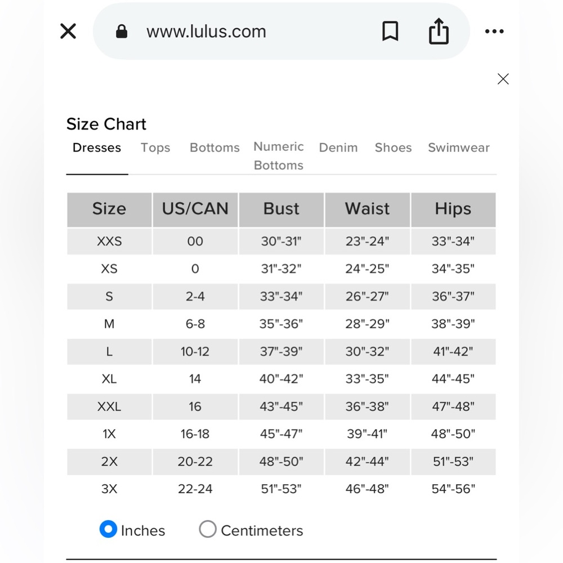Close the browser page with X

[x=68, y=32]
